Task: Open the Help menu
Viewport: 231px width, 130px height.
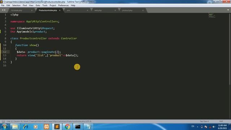Action: tap(73, 5)
